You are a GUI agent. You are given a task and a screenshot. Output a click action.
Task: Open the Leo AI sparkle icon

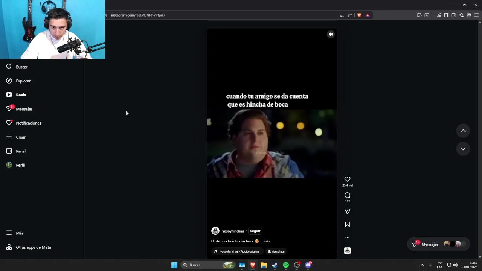(x=461, y=15)
